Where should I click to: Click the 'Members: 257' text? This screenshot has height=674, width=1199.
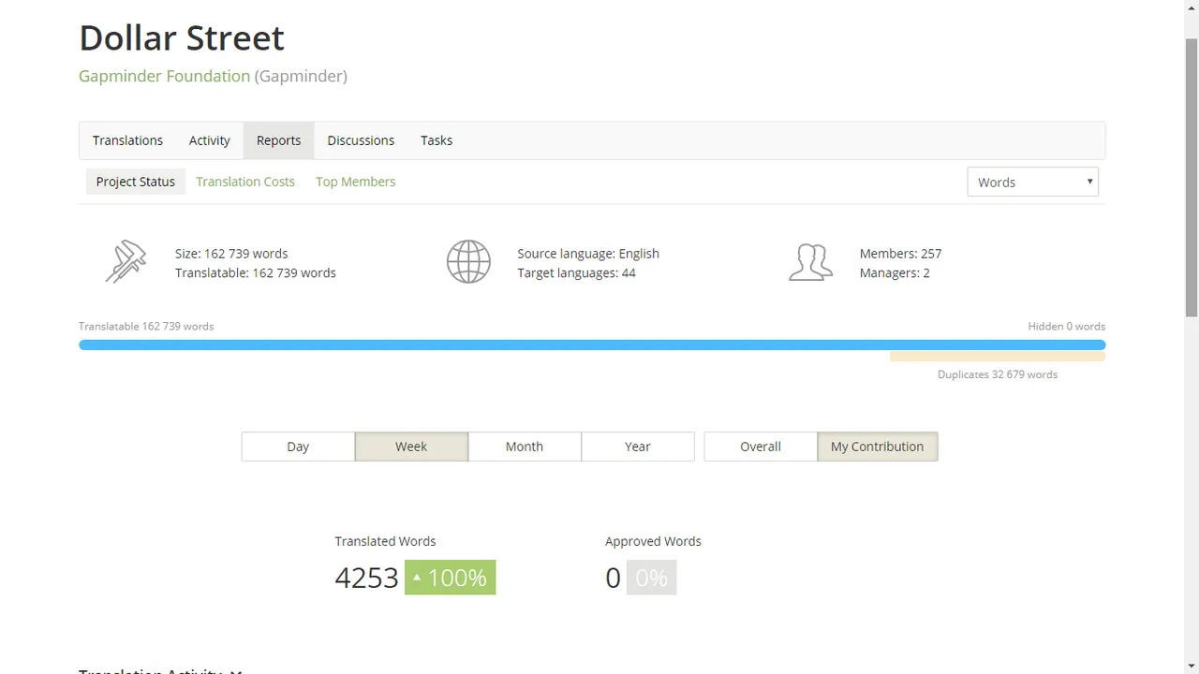pyautogui.click(x=900, y=254)
